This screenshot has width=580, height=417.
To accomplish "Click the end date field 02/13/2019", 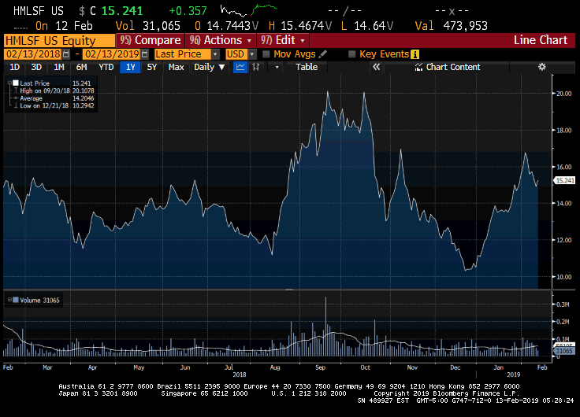I will [x=112, y=54].
